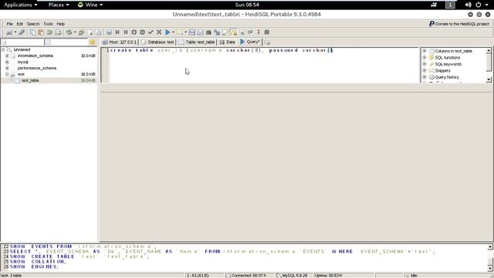Open the Session manager toolbar icon
The image size is (494, 278).
click(9, 32)
